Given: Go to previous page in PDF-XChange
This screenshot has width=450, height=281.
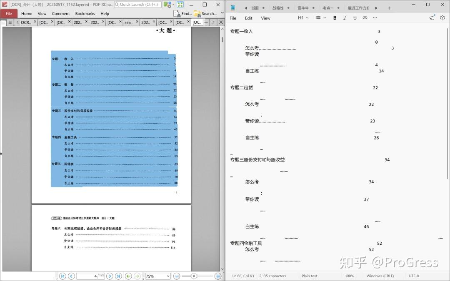Looking at the screenshot, I should point(72,276).
